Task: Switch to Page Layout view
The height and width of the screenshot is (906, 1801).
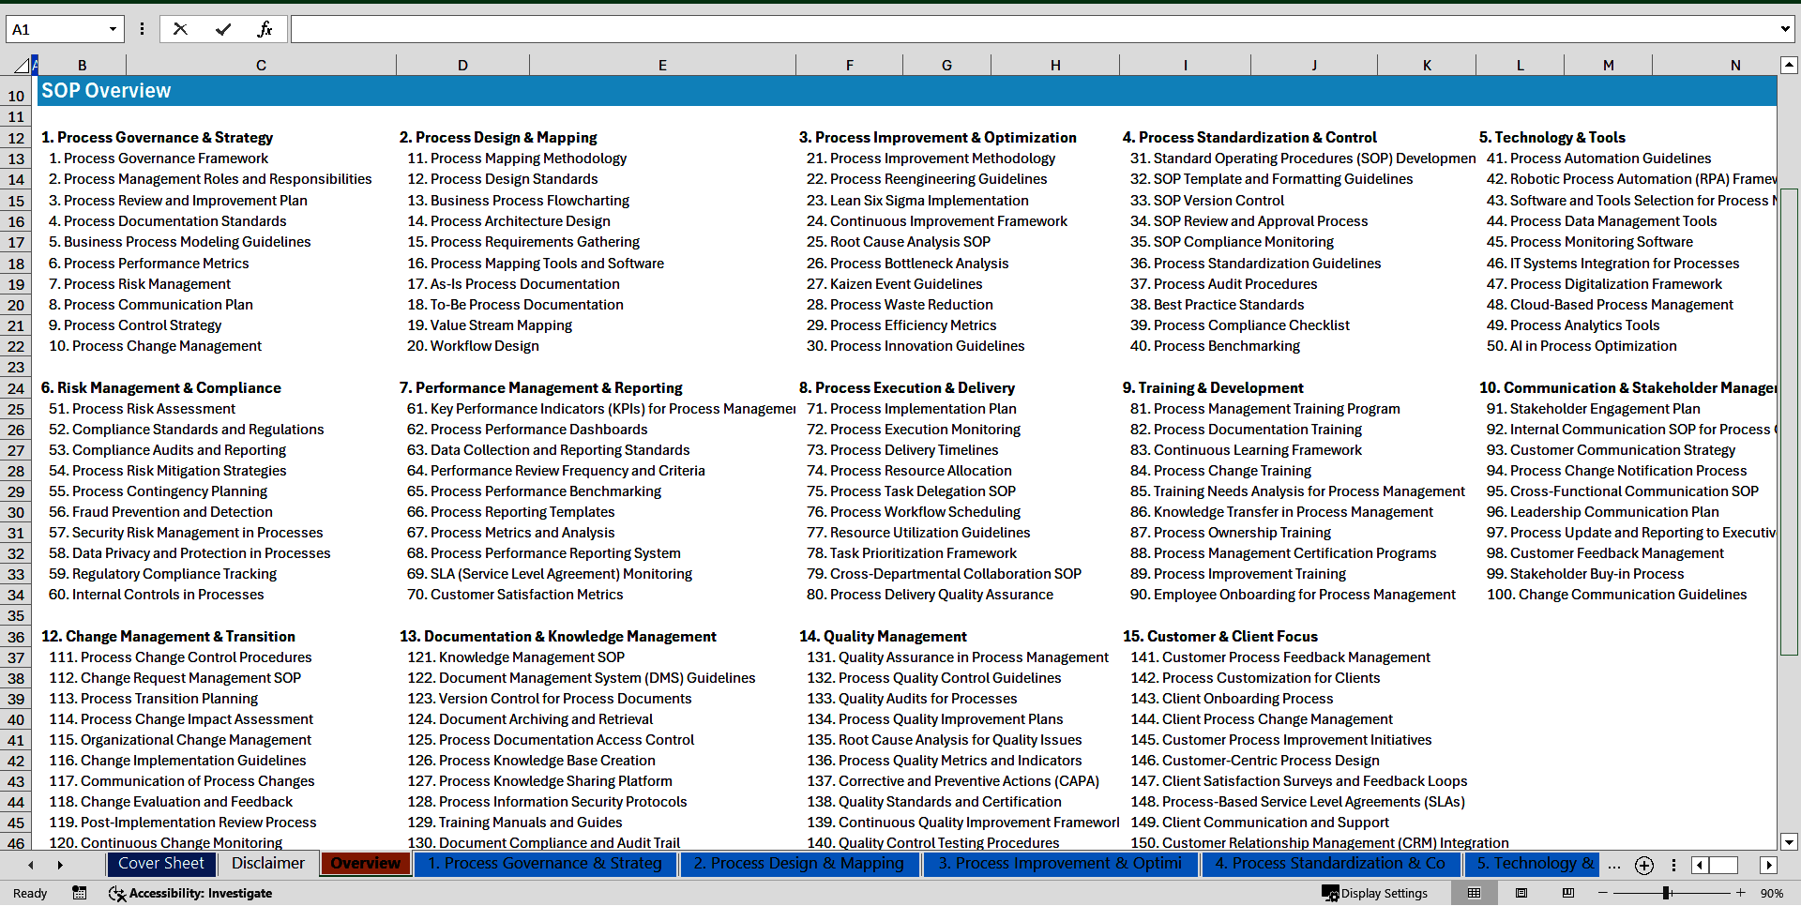Action: click(1521, 893)
